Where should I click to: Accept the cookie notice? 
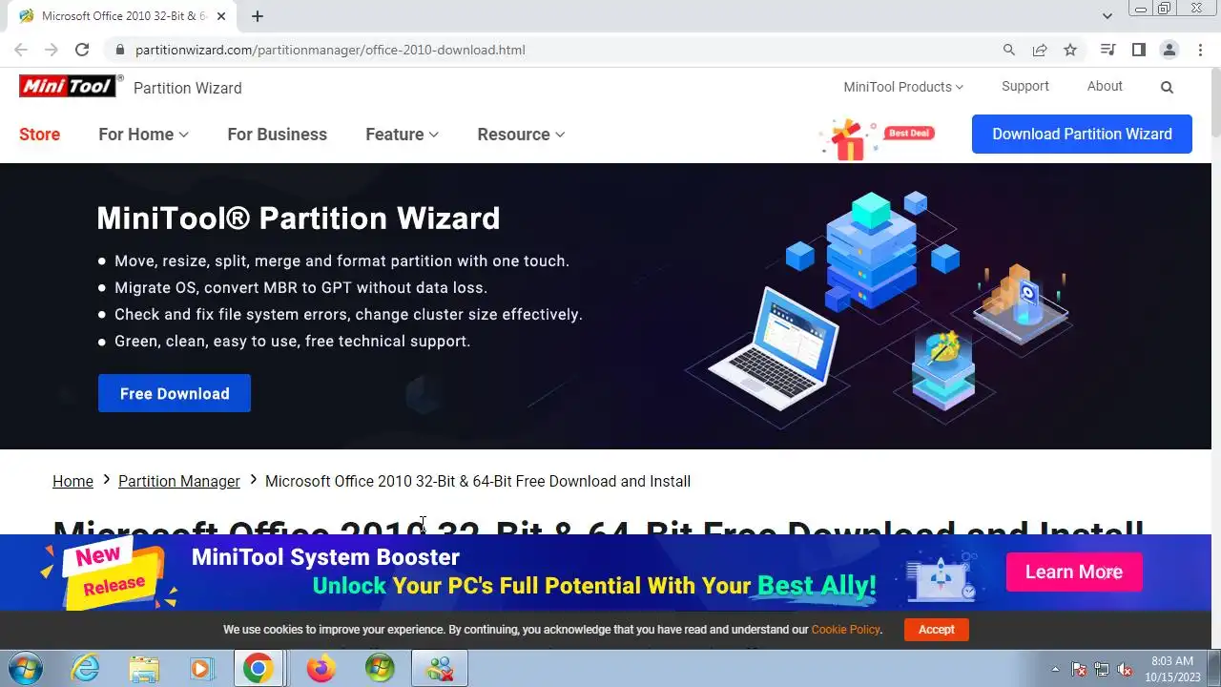click(x=936, y=630)
